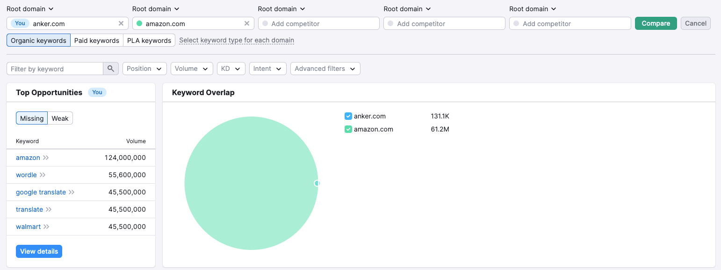Click the 55,600,000 volume value

pos(127,175)
